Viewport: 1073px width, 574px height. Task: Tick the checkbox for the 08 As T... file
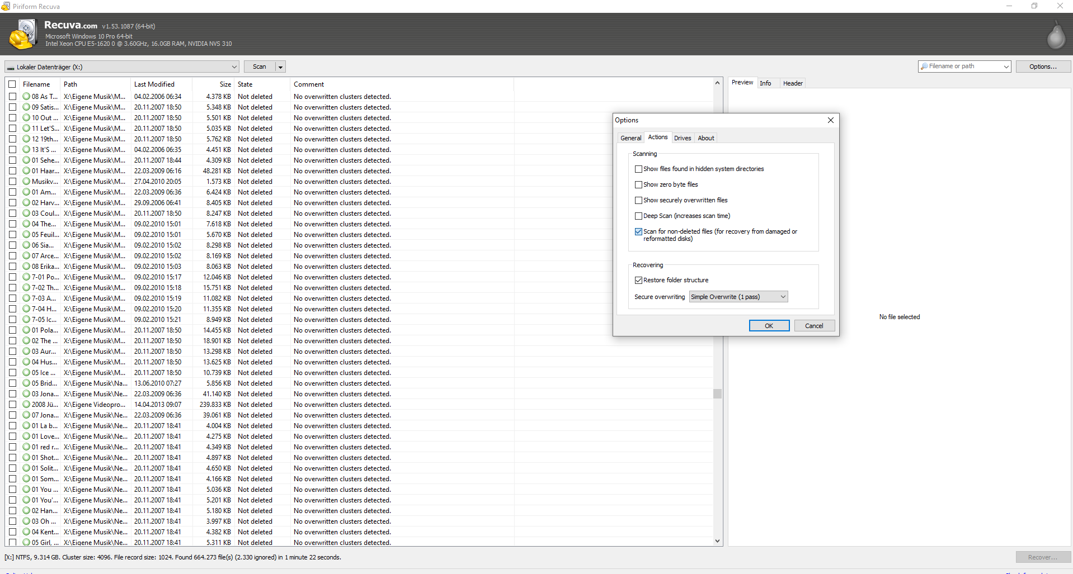12,97
